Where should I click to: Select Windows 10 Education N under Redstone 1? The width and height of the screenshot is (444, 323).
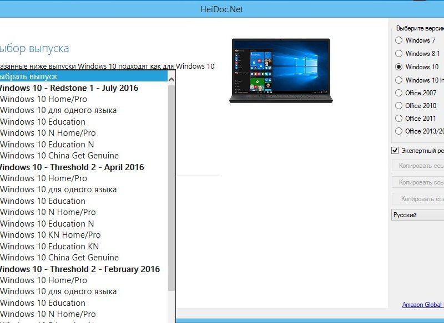[x=84, y=145]
